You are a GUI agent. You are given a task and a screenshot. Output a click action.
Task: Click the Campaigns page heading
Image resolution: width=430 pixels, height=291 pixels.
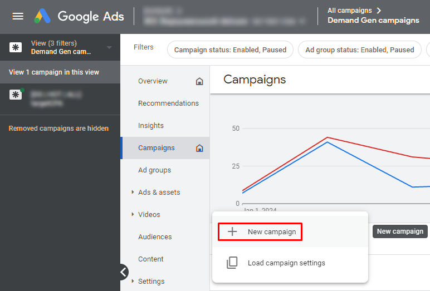[x=255, y=80]
